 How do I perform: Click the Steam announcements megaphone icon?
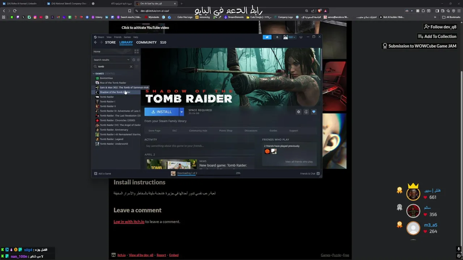(267, 37)
